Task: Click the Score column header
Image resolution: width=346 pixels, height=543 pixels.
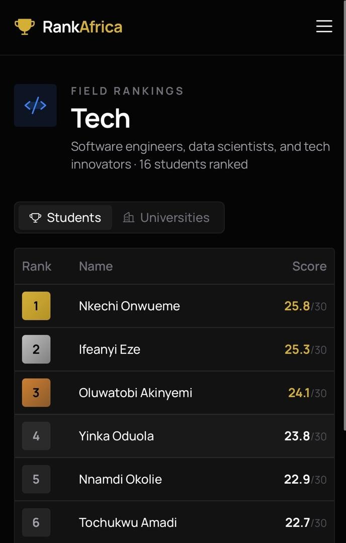Action: pos(309,266)
